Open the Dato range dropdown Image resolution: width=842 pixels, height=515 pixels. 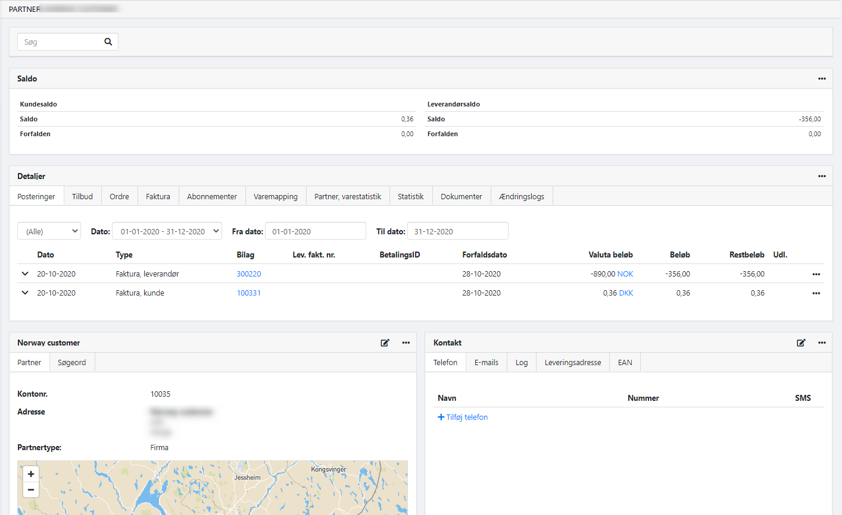pyautogui.click(x=167, y=231)
